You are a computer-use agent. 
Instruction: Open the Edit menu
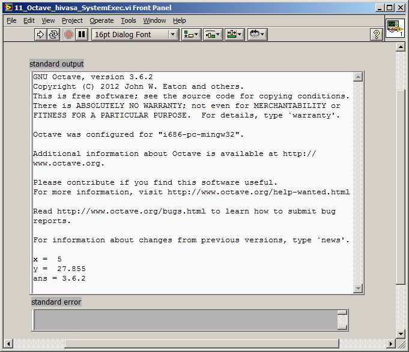tap(29, 20)
